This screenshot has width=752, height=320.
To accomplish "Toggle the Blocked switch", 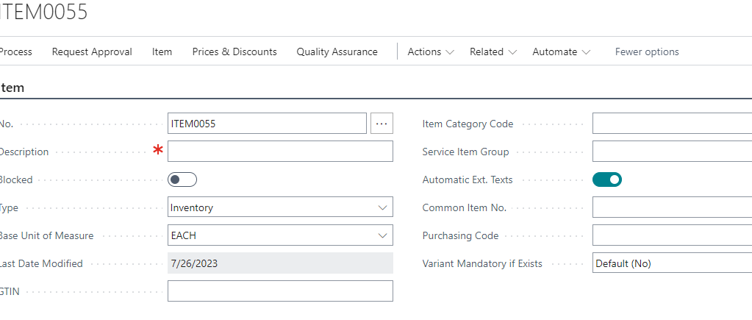I will tap(182, 179).
